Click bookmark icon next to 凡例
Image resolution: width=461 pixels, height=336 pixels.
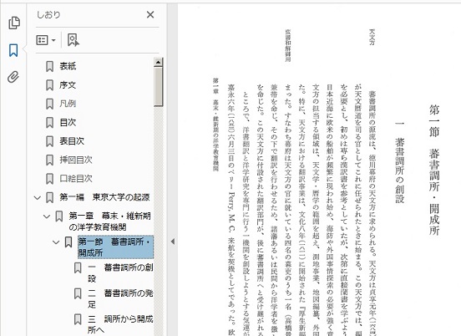point(49,104)
